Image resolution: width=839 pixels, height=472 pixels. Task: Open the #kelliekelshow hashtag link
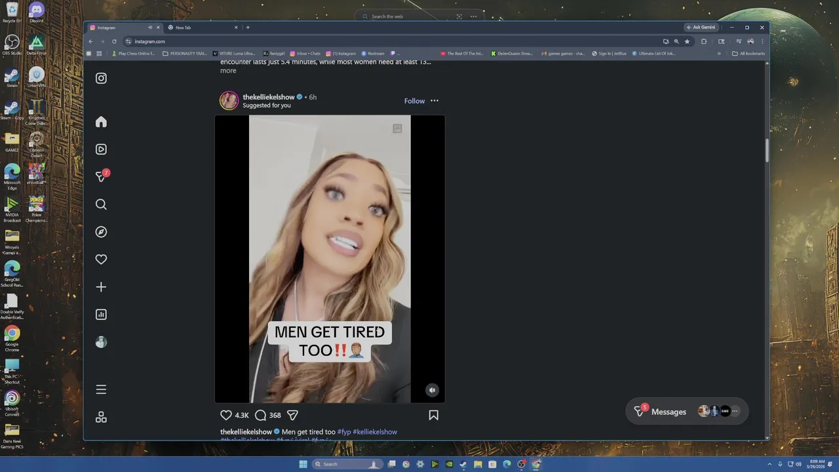click(375, 432)
